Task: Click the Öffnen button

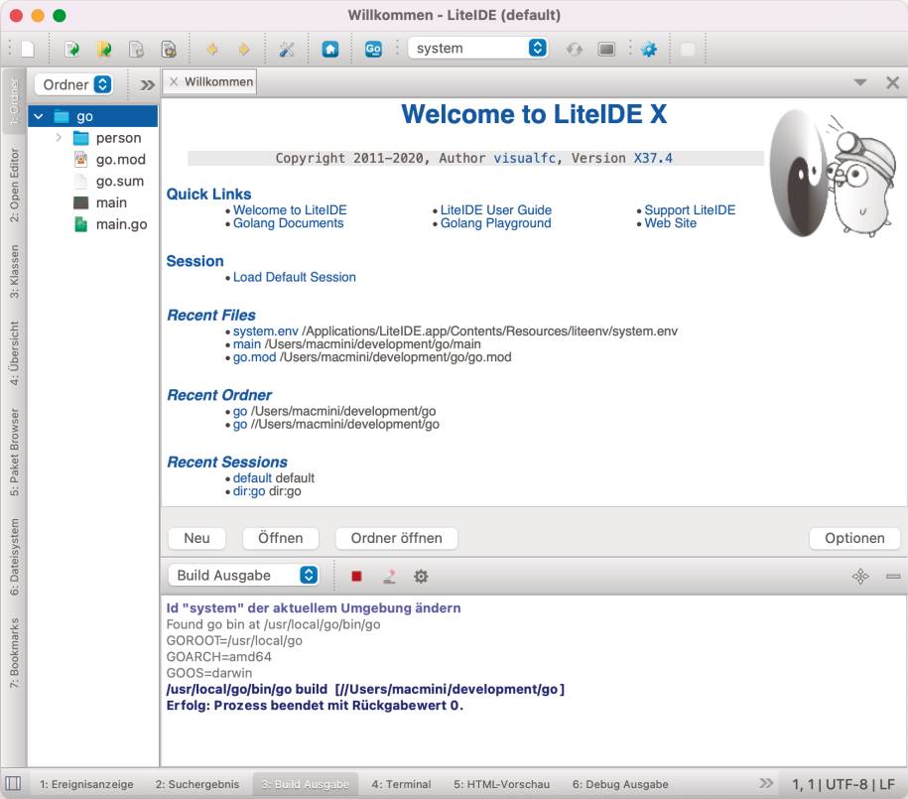Action: [280, 538]
